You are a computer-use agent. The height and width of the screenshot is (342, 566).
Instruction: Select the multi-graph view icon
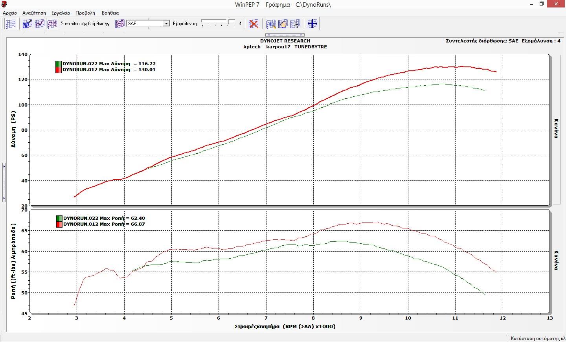tap(52, 24)
